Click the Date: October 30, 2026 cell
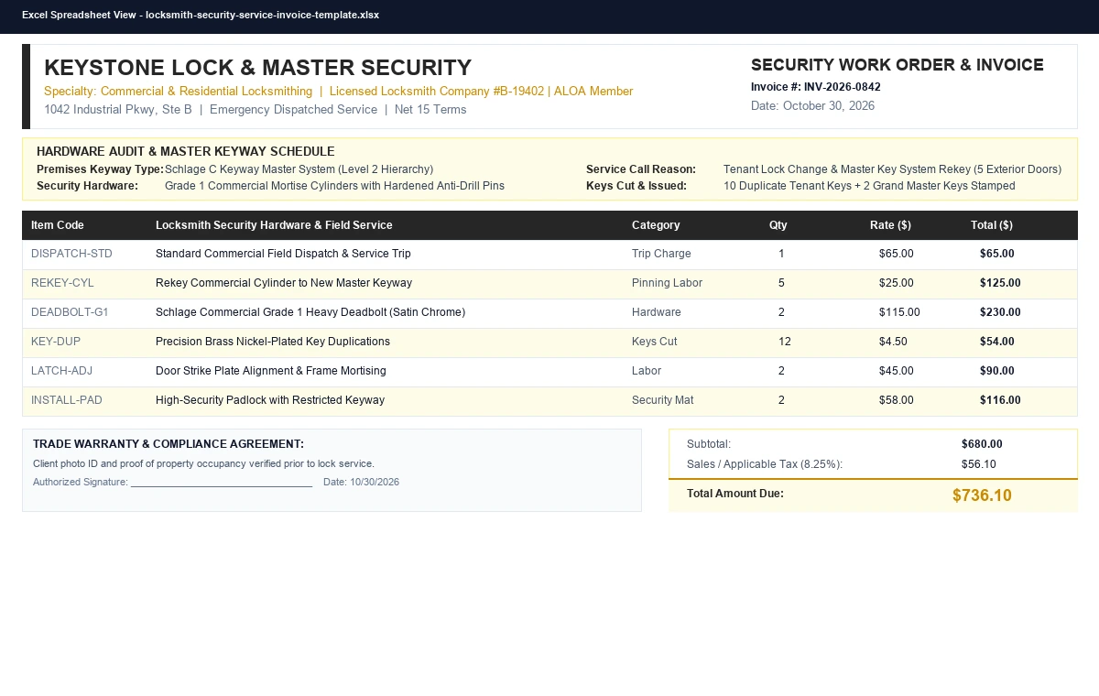 (812, 106)
